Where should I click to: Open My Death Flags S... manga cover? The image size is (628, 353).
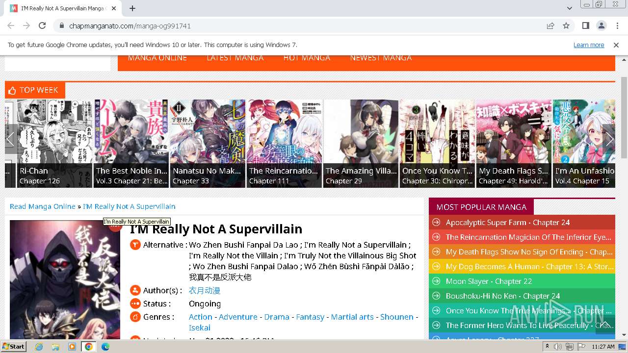pyautogui.click(x=514, y=144)
